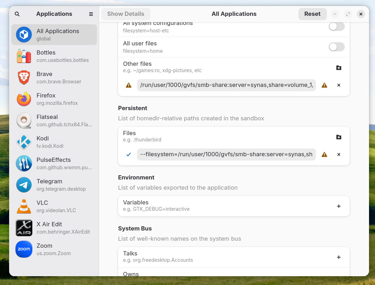375x285 pixels.
Task: Remove the smb-share path under Other files
Action: pos(338,85)
